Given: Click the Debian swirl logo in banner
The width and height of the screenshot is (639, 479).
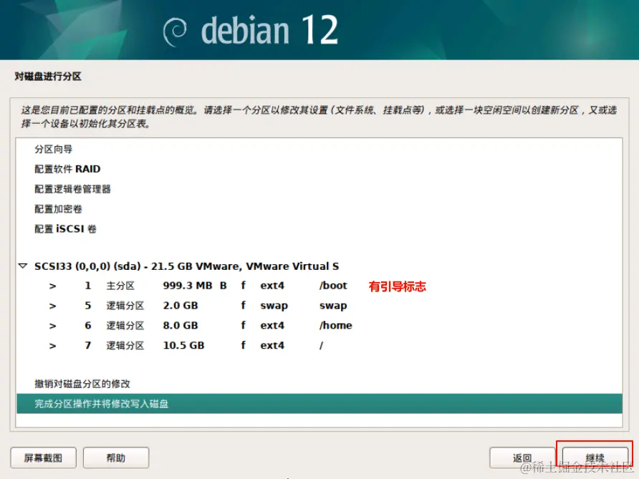Looking at the screenshot, I should tap(175, 32).
